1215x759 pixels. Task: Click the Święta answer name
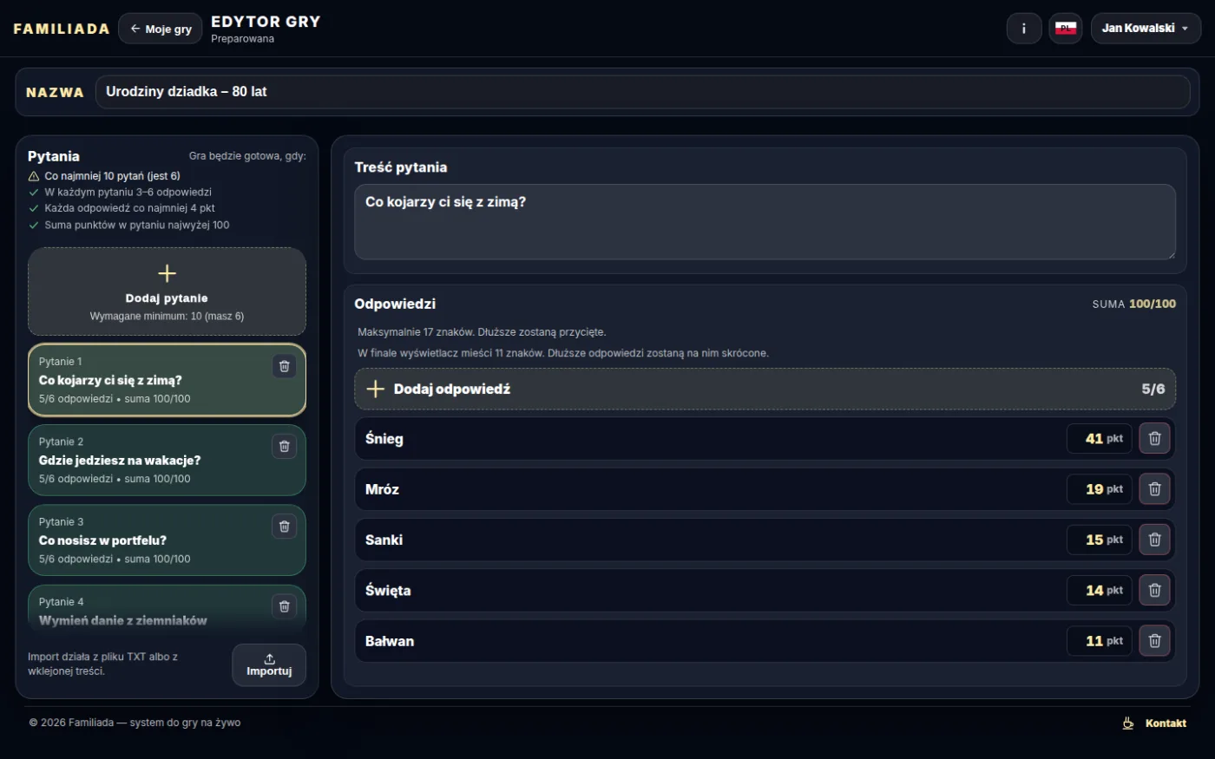pyautogui.click(x=388, y=591)
